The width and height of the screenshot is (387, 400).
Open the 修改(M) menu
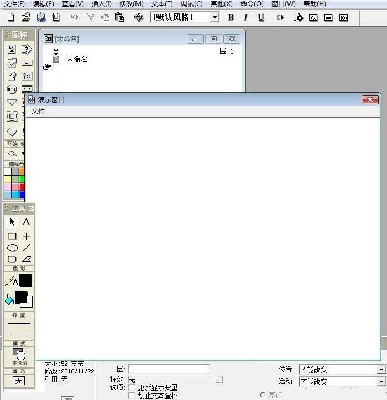(131, 4)
